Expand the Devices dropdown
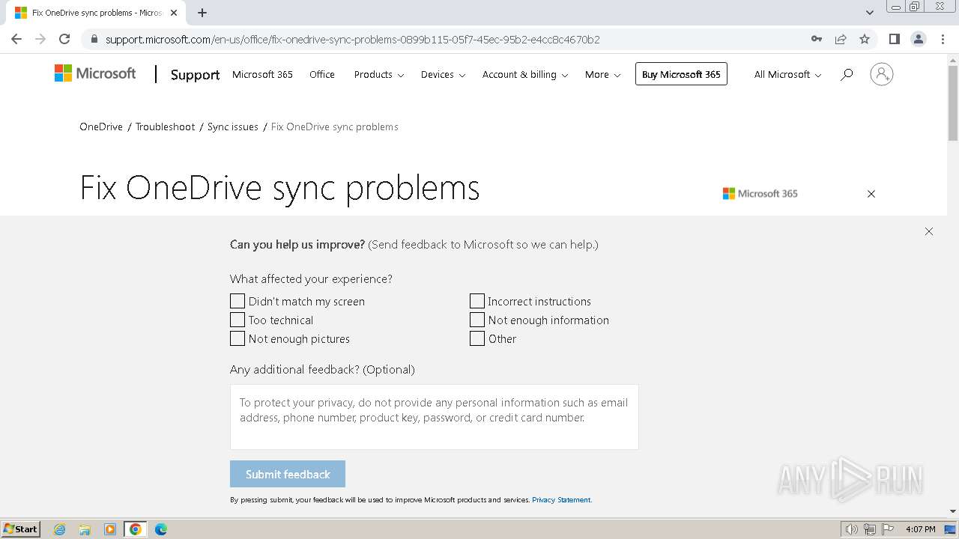The height and width of the screenshot is (539, 959). point(443,74)
